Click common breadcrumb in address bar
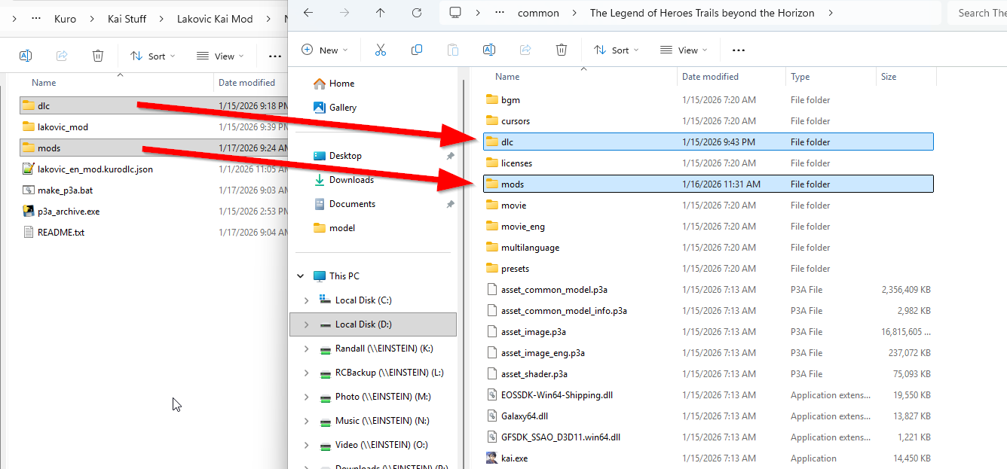The width and height of the screenshot is (1007, 469). pos(538,13)
